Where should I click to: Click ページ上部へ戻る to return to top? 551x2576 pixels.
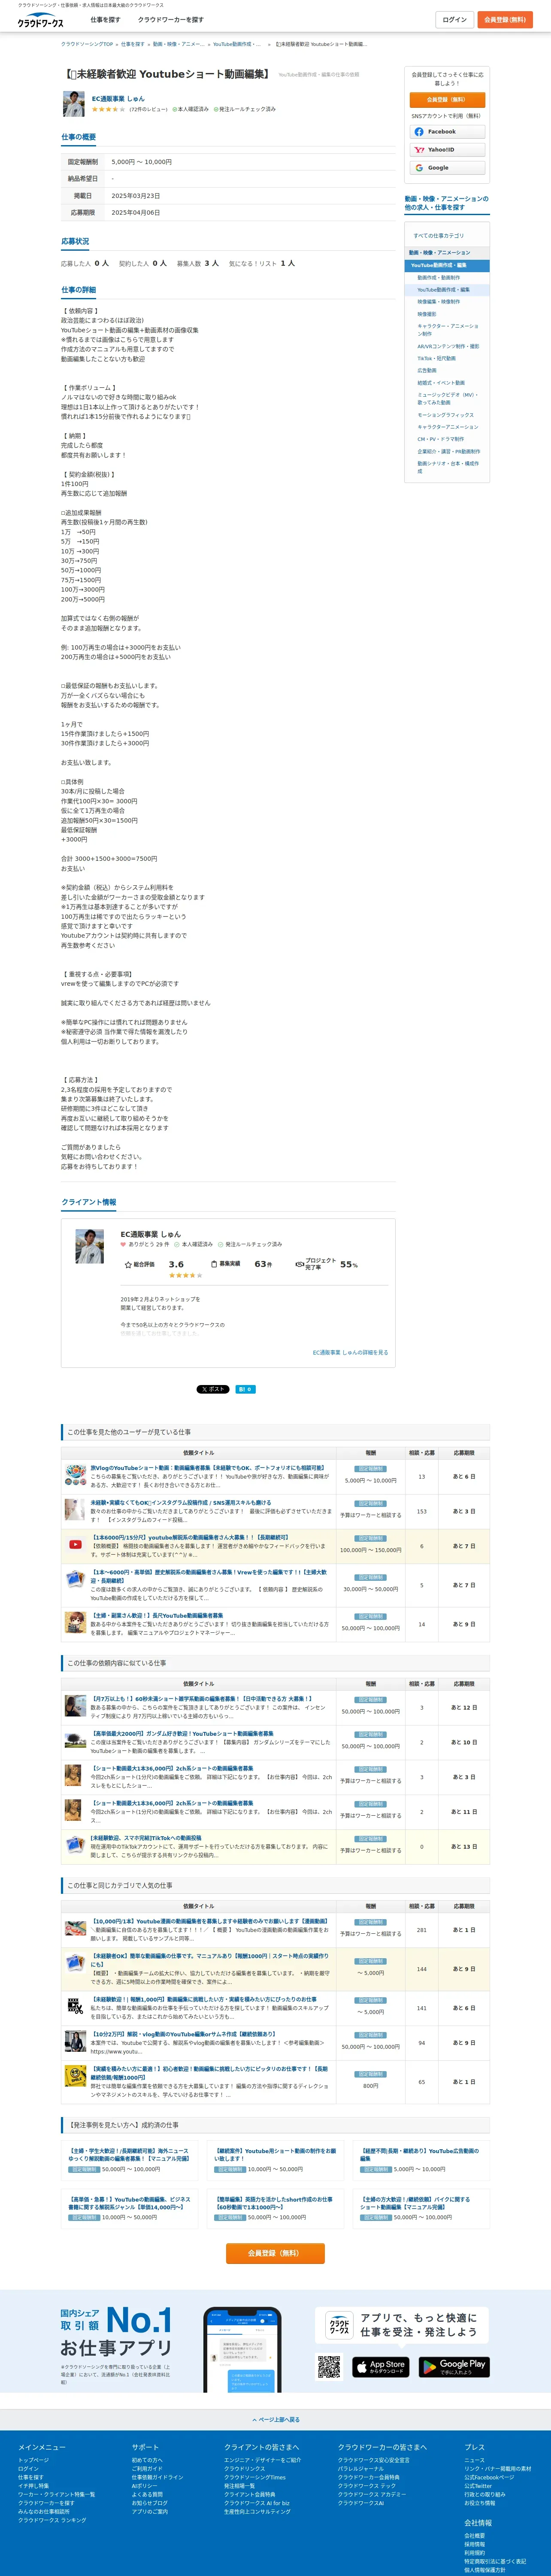coord(276,2420)
